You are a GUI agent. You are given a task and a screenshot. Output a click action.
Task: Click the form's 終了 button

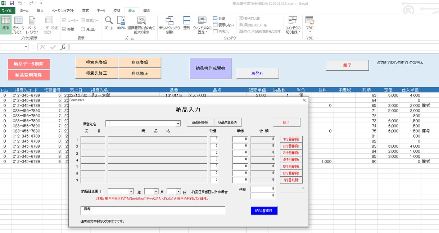(x=286, y=122)
